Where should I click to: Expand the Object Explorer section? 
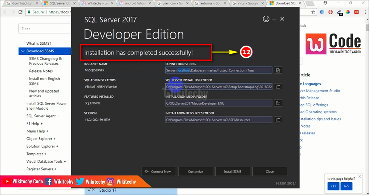pos(41,139)
